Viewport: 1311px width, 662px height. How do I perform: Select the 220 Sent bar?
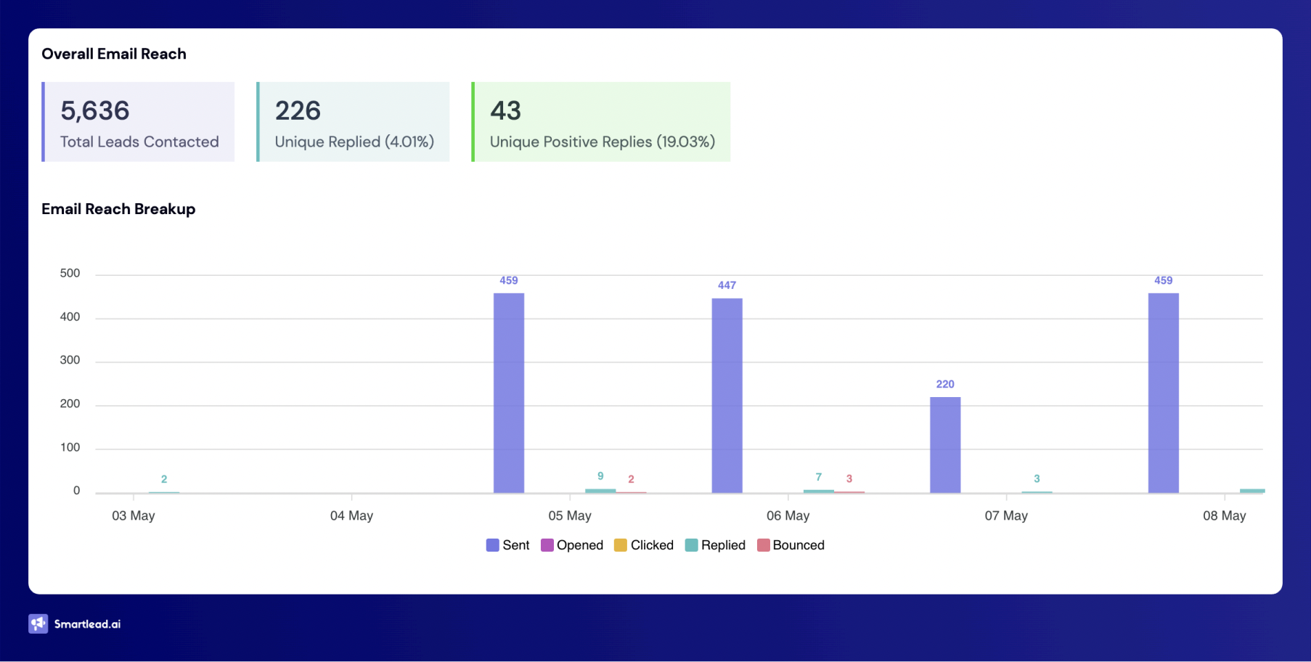point(945,445)
